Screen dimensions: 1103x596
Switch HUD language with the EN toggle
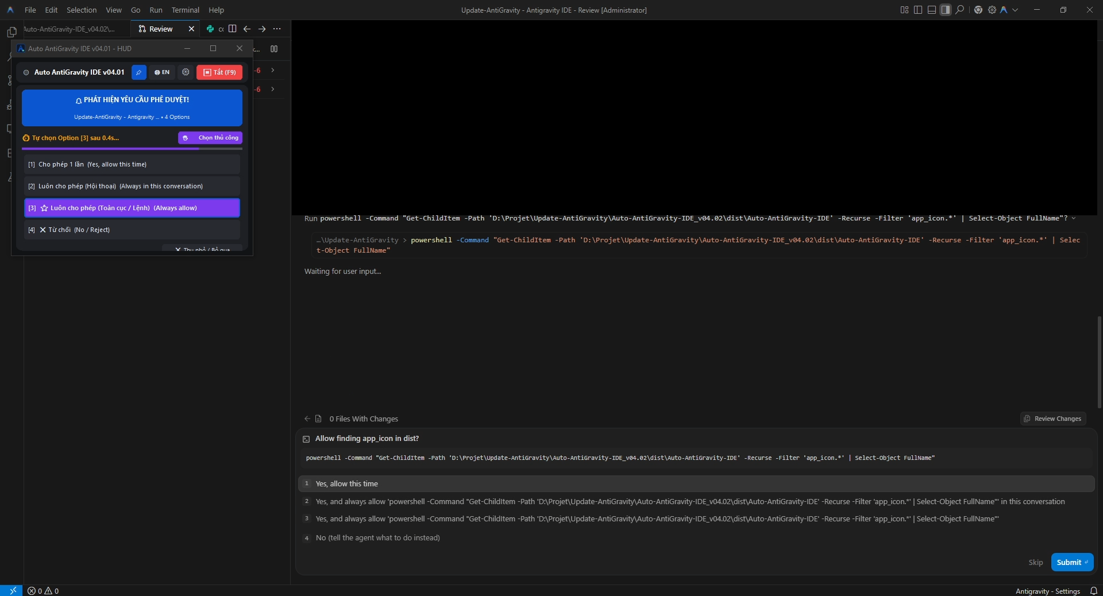coord(162,72)
